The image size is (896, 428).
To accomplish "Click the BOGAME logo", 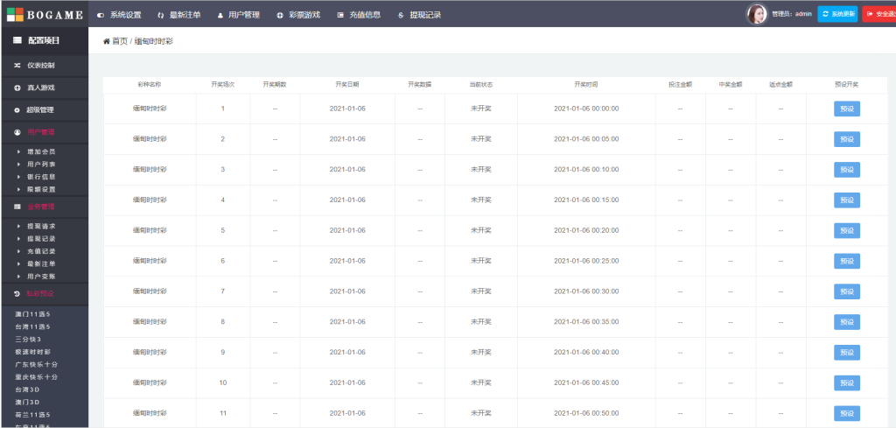I will pyautogui.click(x=44, y=14).
